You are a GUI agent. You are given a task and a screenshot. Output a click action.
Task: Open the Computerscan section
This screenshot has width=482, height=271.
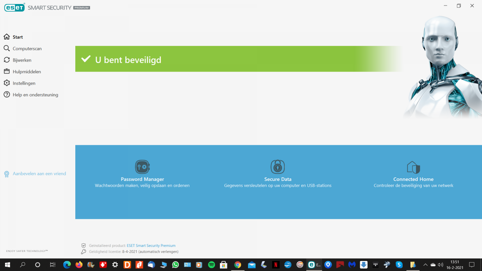(27, 49)
